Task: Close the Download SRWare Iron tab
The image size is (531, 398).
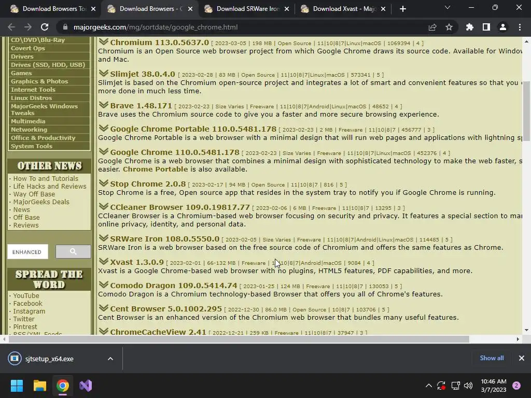Action: [287, 9]
